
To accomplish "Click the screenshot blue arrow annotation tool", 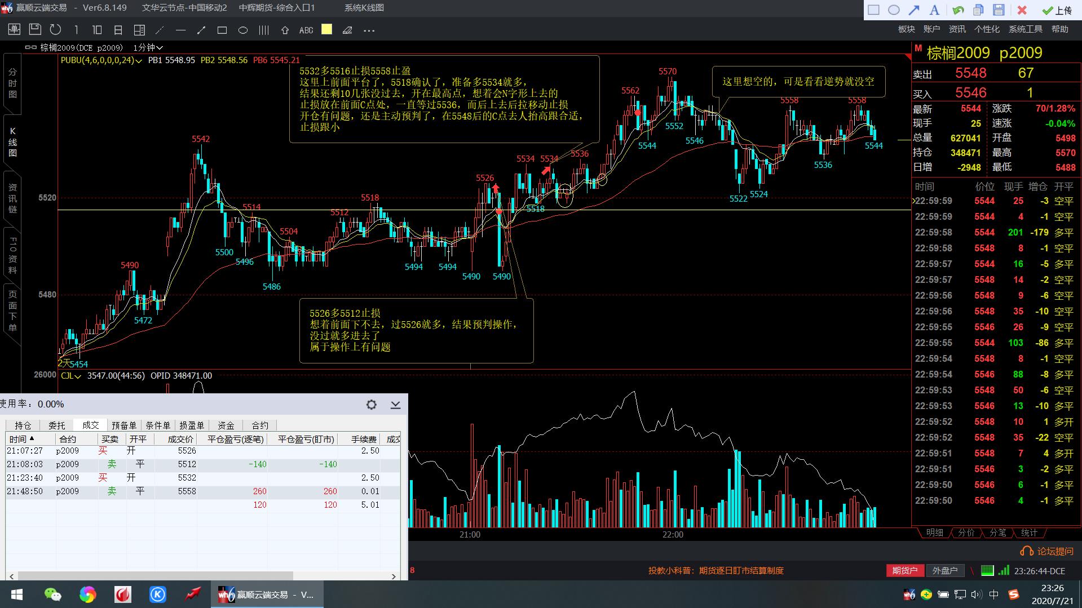I will 914,10.
